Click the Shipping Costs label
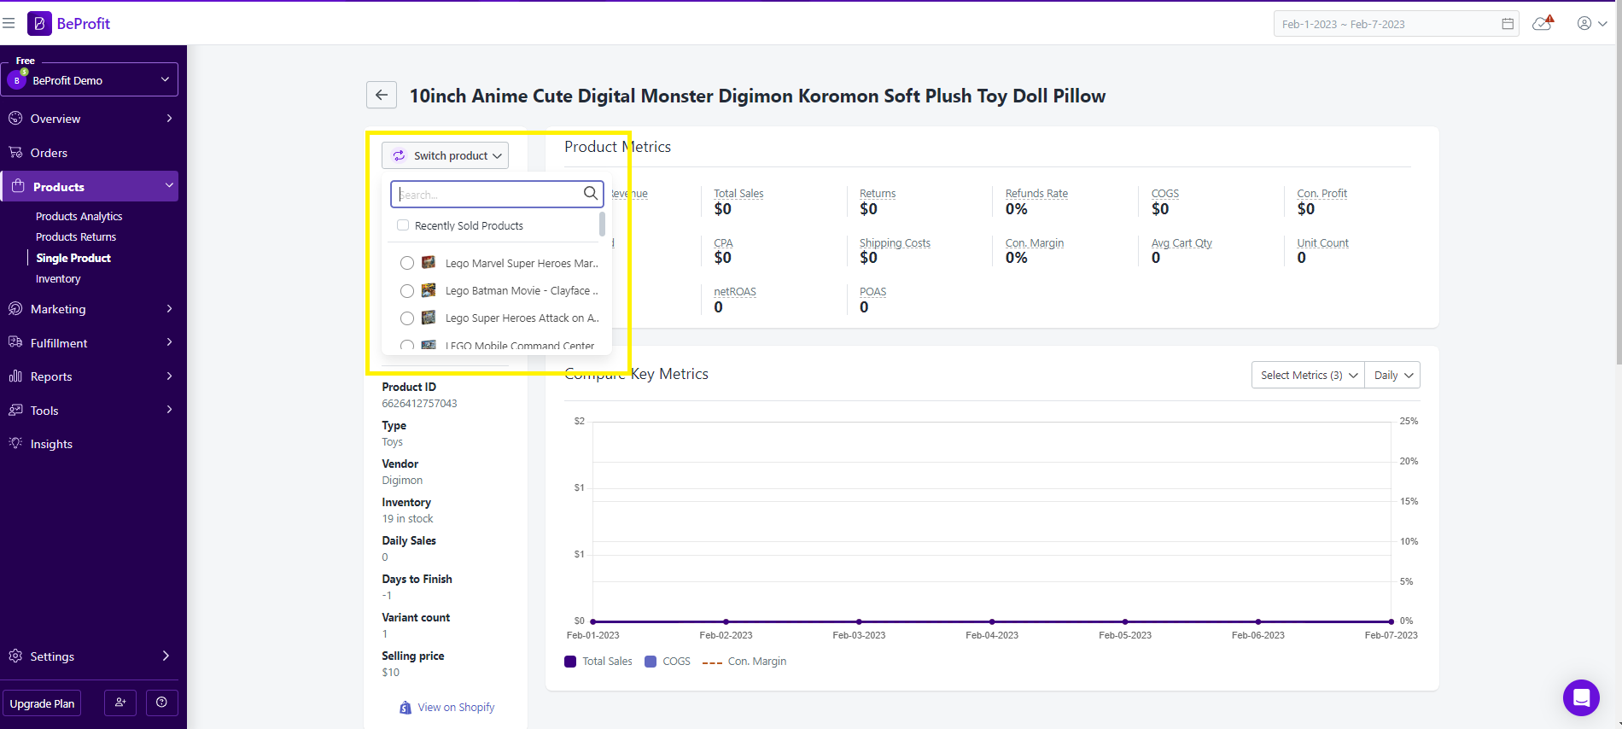The image size is (1622, 729). click(x=895, y=243)
